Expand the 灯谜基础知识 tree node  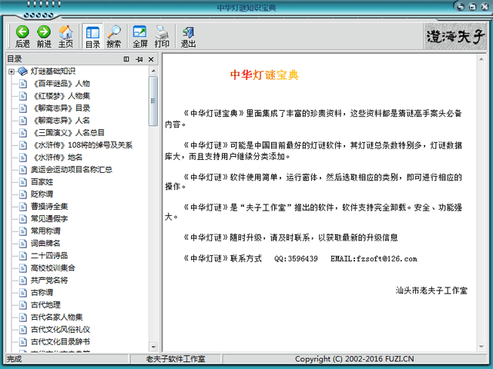12,71
